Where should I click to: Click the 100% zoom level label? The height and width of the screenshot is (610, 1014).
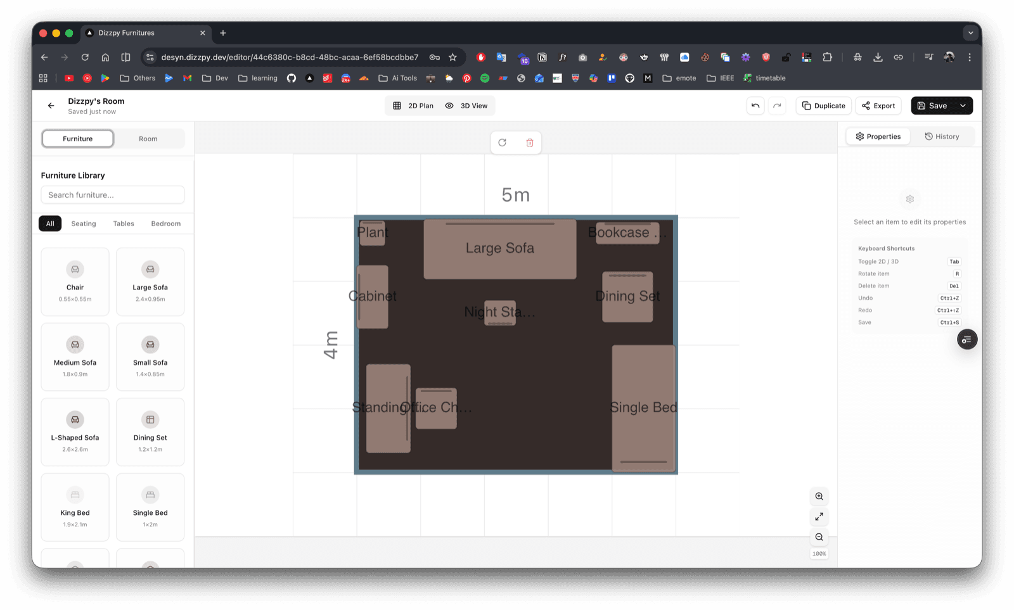(x=819, y=554)
